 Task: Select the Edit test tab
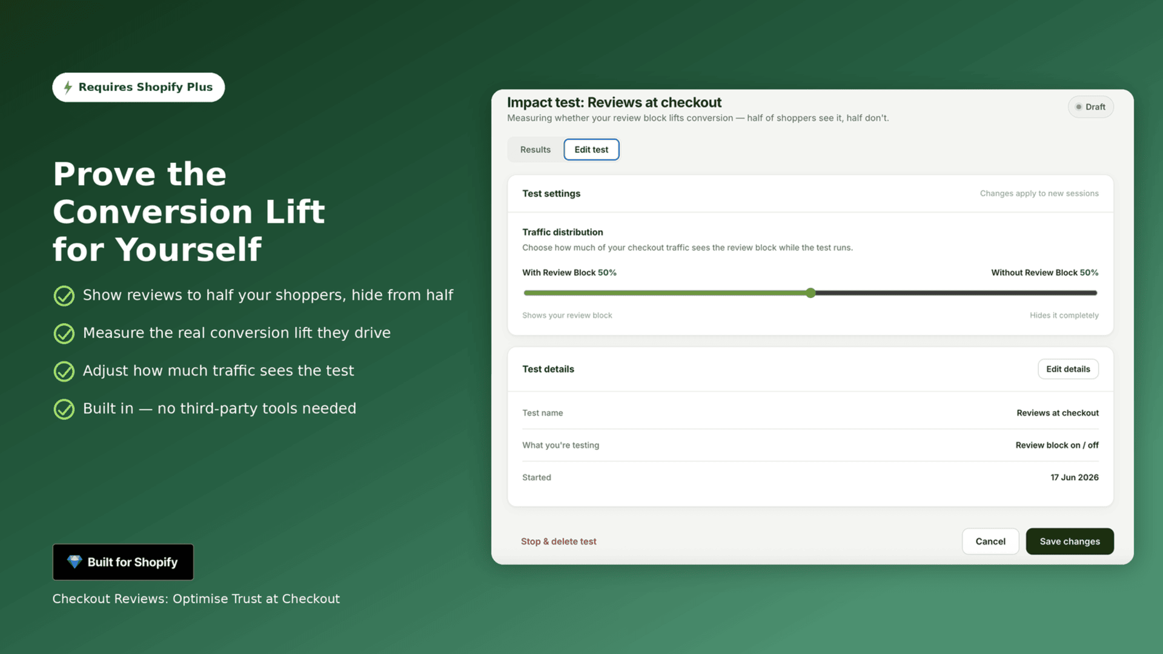coord(591,150)
